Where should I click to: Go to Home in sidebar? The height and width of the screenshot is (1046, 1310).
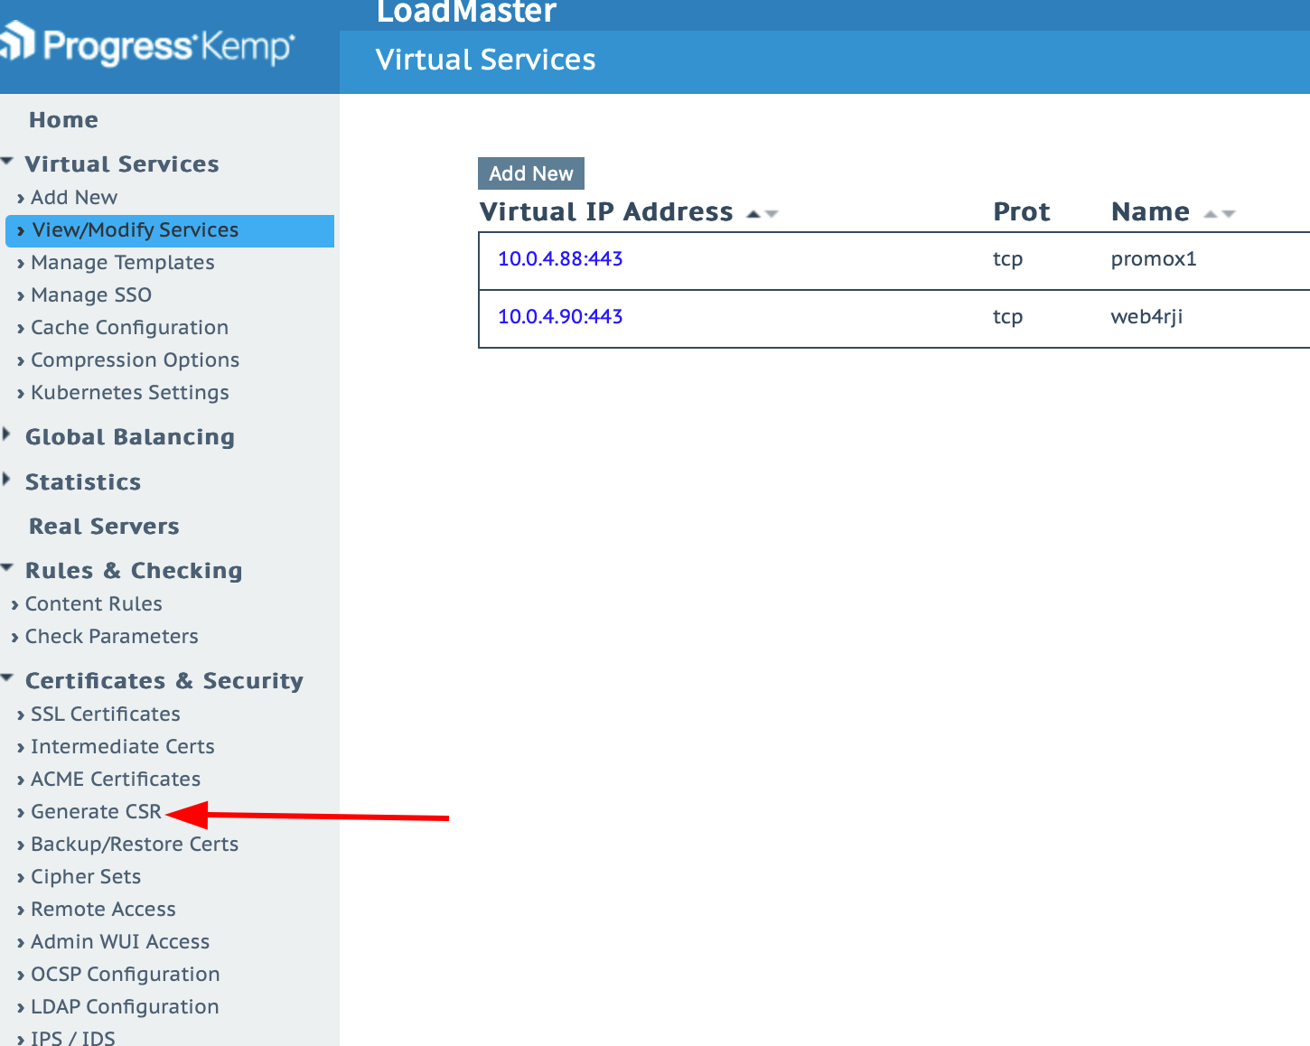63,120
